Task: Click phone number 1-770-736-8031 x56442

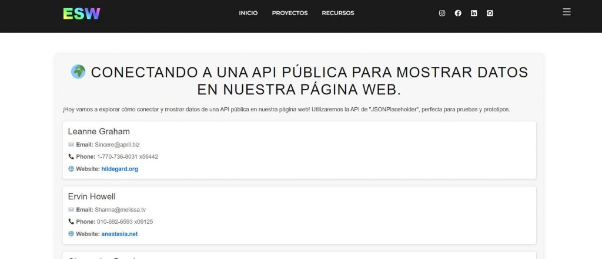Action: click(128, 156)
